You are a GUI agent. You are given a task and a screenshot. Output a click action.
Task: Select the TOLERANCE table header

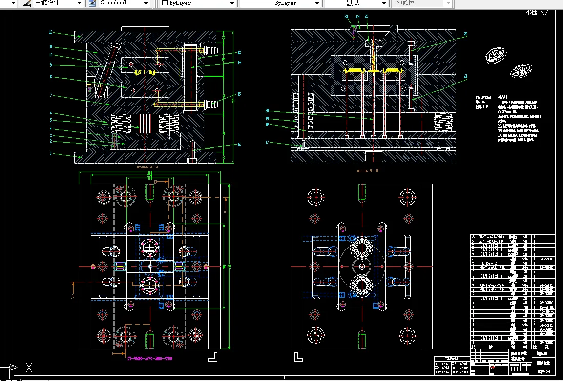(x=452, y=359)
